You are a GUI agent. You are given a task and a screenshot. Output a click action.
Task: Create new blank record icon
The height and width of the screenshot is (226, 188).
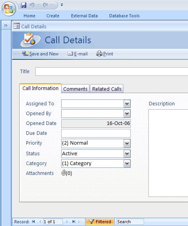[x=80, y=222]
